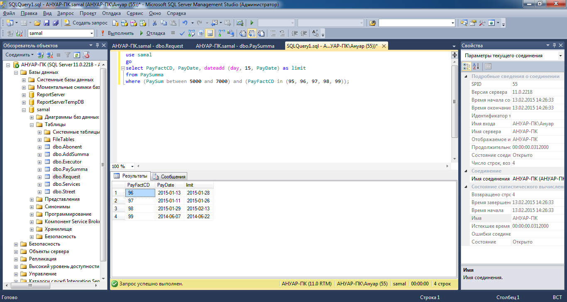Select the PayFactCD cell with value 96
Image resolution: width=567 pixels, height=302 pixels.
point(140,193)
